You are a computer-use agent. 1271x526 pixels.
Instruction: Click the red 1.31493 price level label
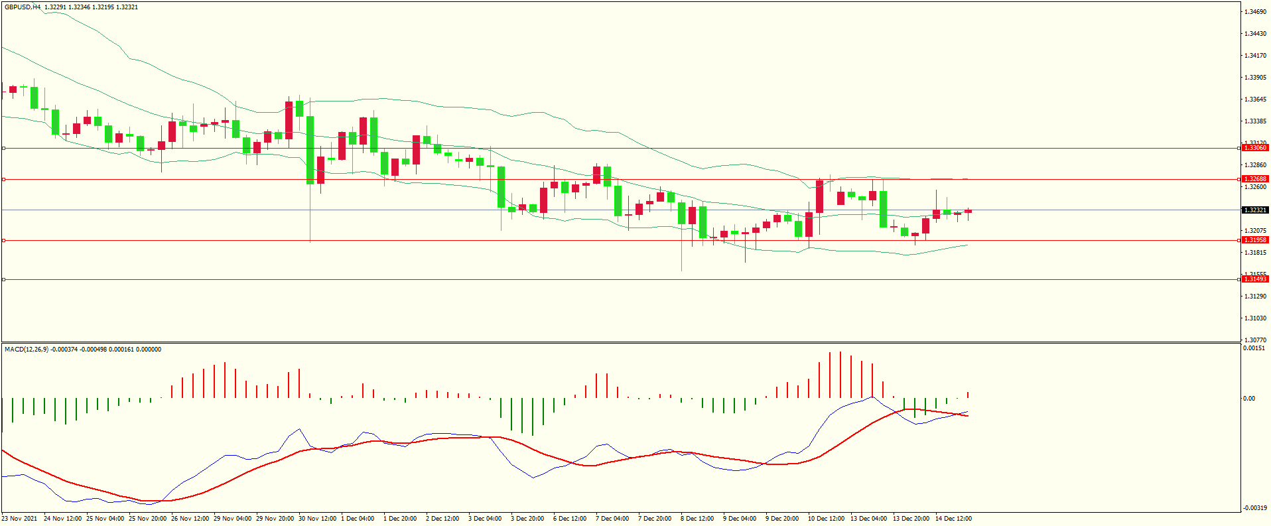point(1255,279)
